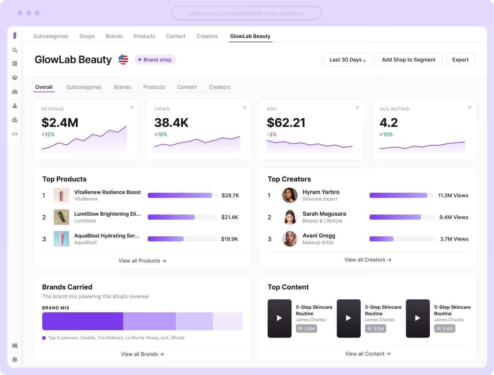Open the LumiGlow Brightening product thumbnail

pos(61,217)
